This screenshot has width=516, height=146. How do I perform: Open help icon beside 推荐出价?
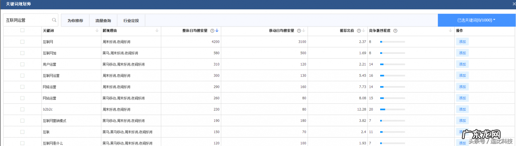[359, 31]
